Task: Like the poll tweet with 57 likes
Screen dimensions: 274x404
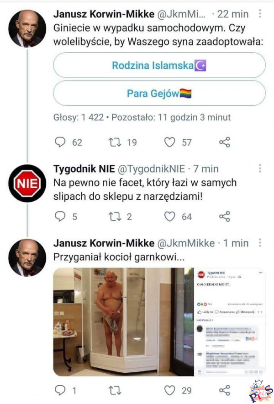Action: click(x=170, y=142)
